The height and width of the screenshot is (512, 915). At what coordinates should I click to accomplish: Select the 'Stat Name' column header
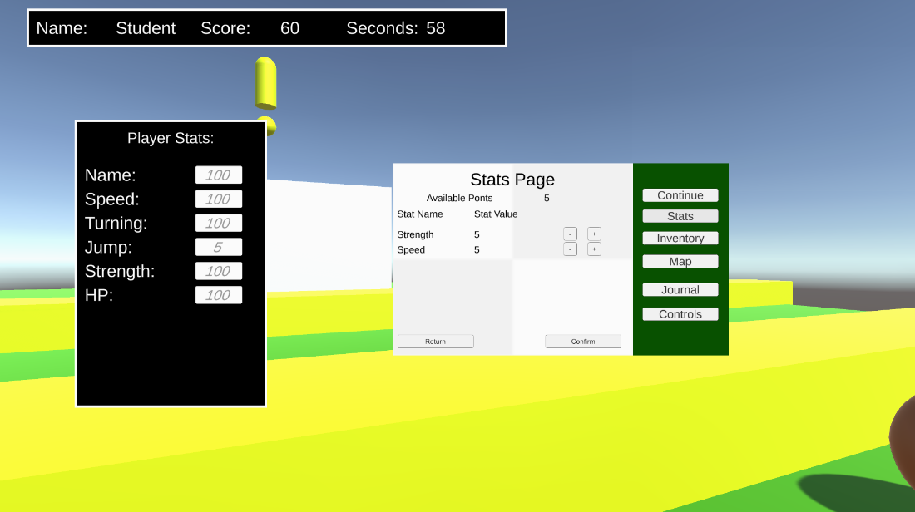coord(420,214)
